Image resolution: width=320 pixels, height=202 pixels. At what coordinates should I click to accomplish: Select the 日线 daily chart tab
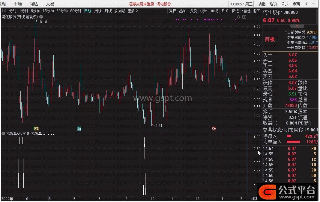click(x=88, y=11)
